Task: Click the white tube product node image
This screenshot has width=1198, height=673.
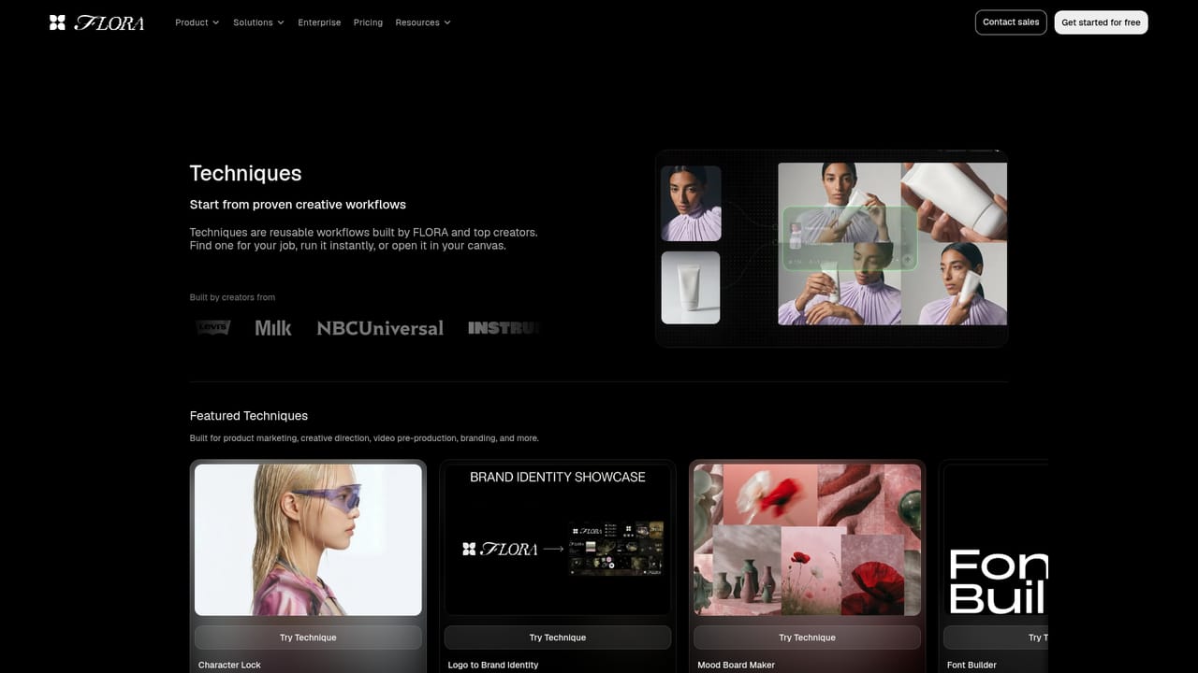Action: pyautogui.click(x=691, y=287)
